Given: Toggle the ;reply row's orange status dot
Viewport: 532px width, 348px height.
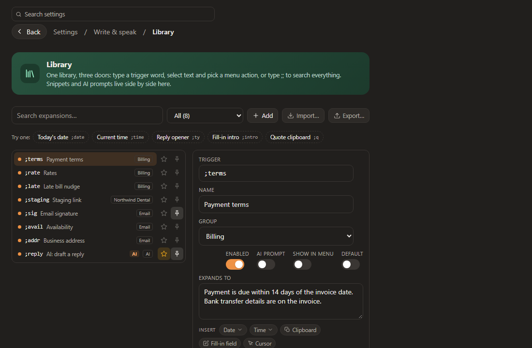Looking at the screenshot, I should 20,254.
